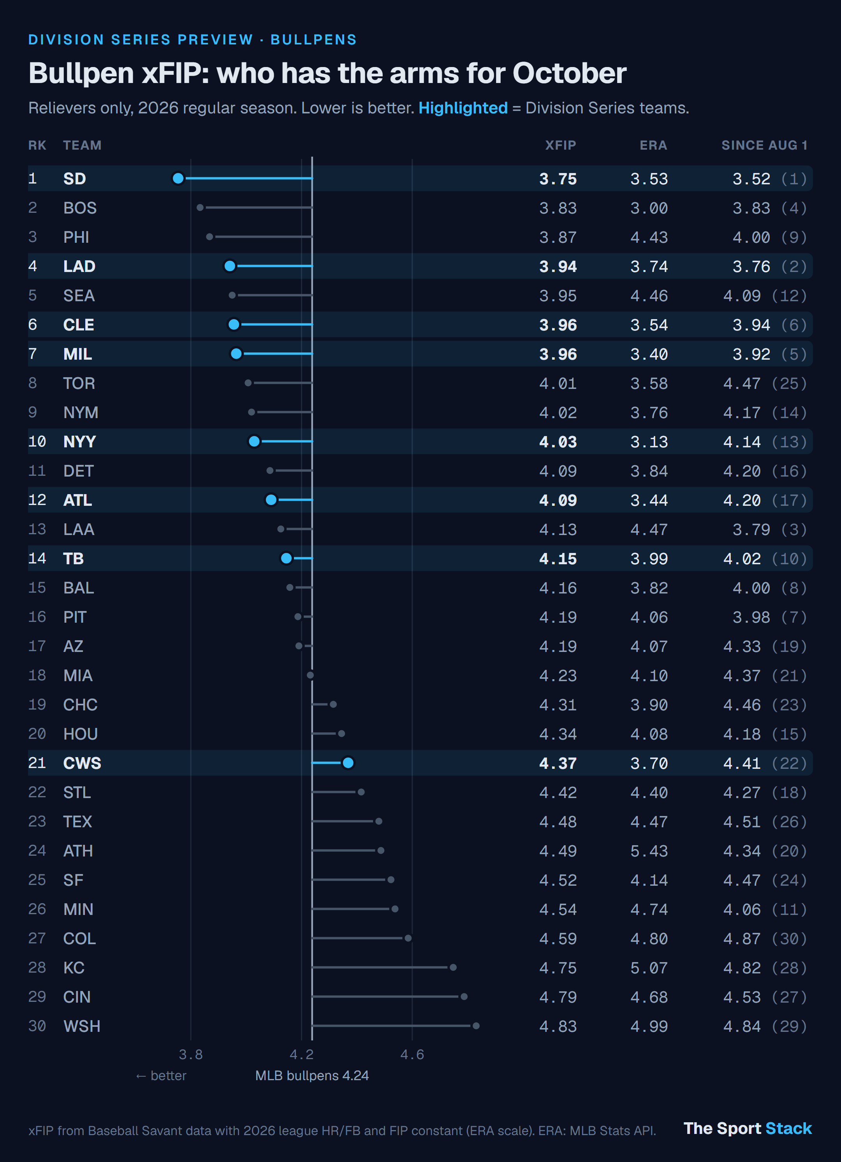
Task: Click the 4.2 axis tick label
Action: click(x=301, y=1054)
